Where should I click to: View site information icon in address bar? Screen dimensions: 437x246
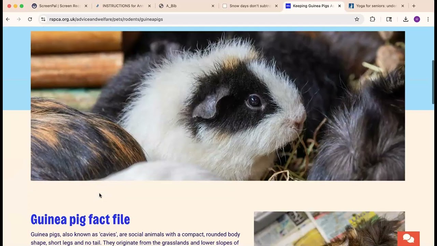coord(43,19)
